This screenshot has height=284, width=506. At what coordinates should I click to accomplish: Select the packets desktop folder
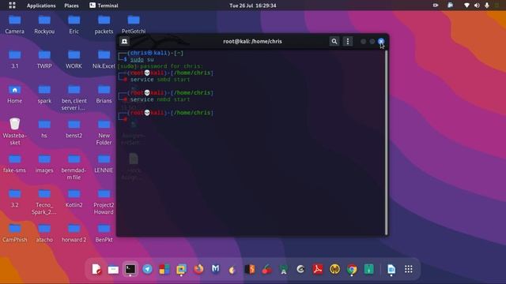pos(104,24)
